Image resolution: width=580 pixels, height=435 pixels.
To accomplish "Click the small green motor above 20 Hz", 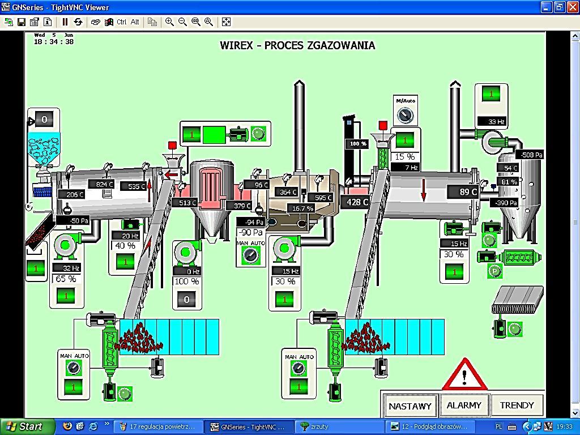I will 130,224.
